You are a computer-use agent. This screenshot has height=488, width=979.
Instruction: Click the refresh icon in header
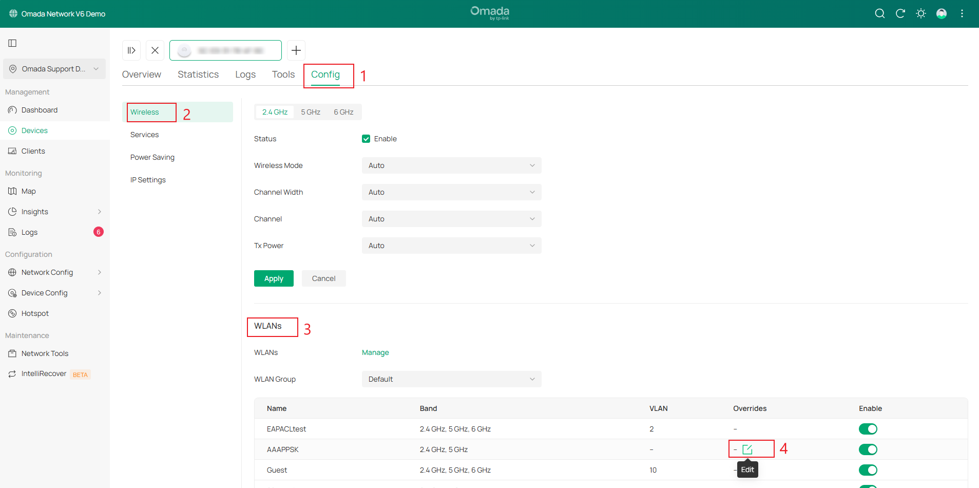tap(900, 14)
